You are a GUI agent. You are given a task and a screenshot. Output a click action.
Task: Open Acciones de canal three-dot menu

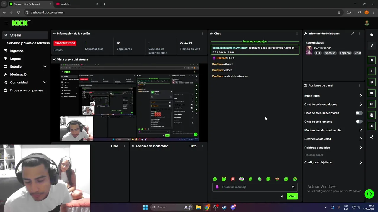360,85
